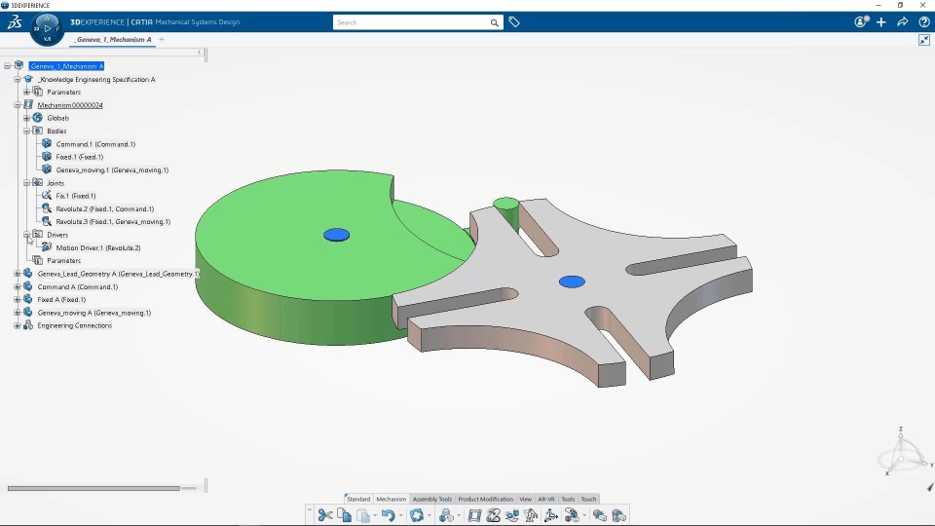Click the Undo arrow icon

point(389,514)
